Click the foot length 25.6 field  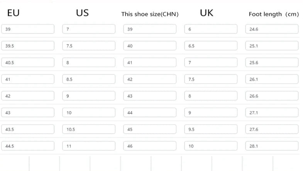(272, 62)
